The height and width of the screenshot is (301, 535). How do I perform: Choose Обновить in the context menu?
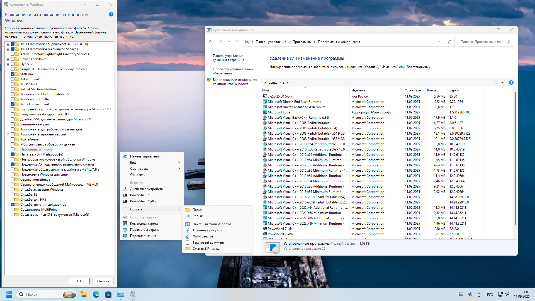tap(152, 175)
